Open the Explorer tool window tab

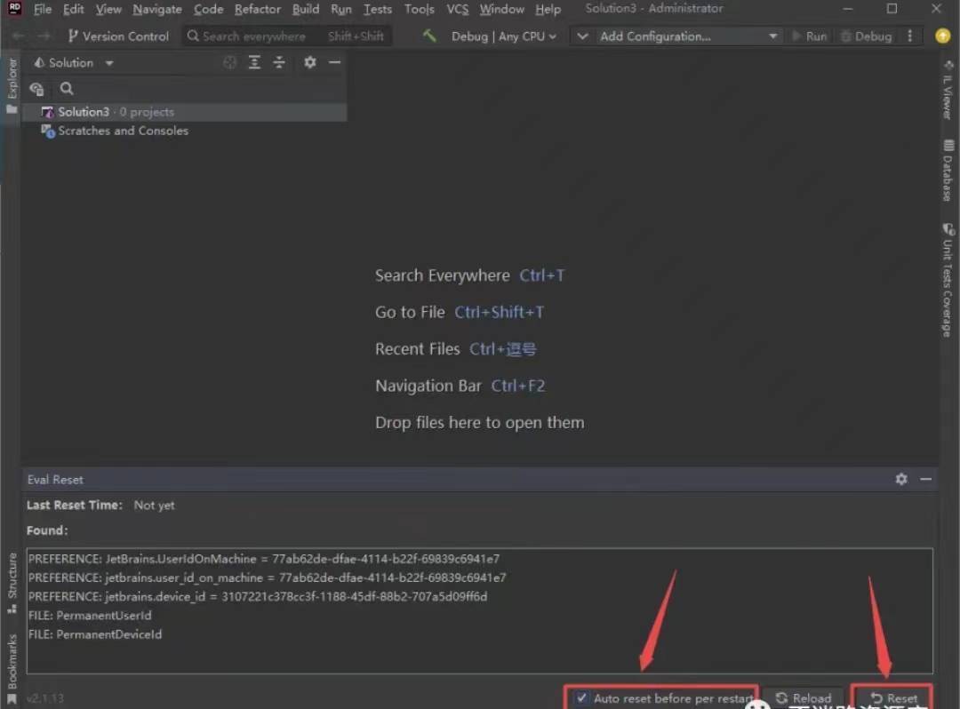point(12,85)
